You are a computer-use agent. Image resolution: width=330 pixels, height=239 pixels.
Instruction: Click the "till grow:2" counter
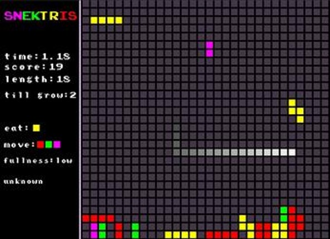40,95
